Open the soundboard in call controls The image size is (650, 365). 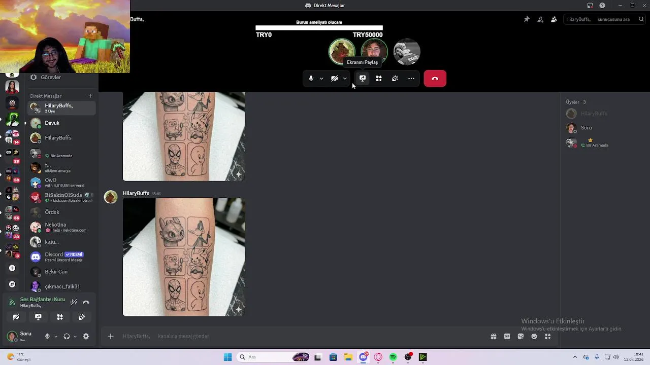point(395,79)
